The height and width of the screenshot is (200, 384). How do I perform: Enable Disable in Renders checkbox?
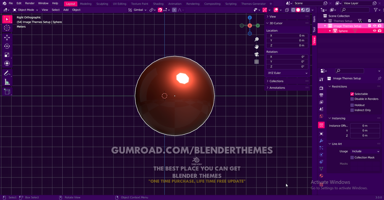coord(352,99)
